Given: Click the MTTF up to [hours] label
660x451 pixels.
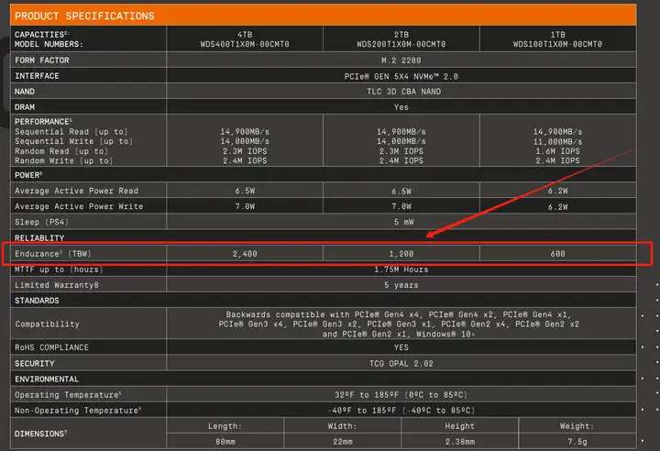Looking at the screenshot, I should pyautogui.click(x=59, y=269).
